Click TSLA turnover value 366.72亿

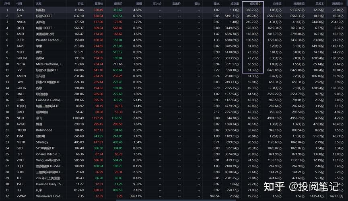[x=252, y=10]
